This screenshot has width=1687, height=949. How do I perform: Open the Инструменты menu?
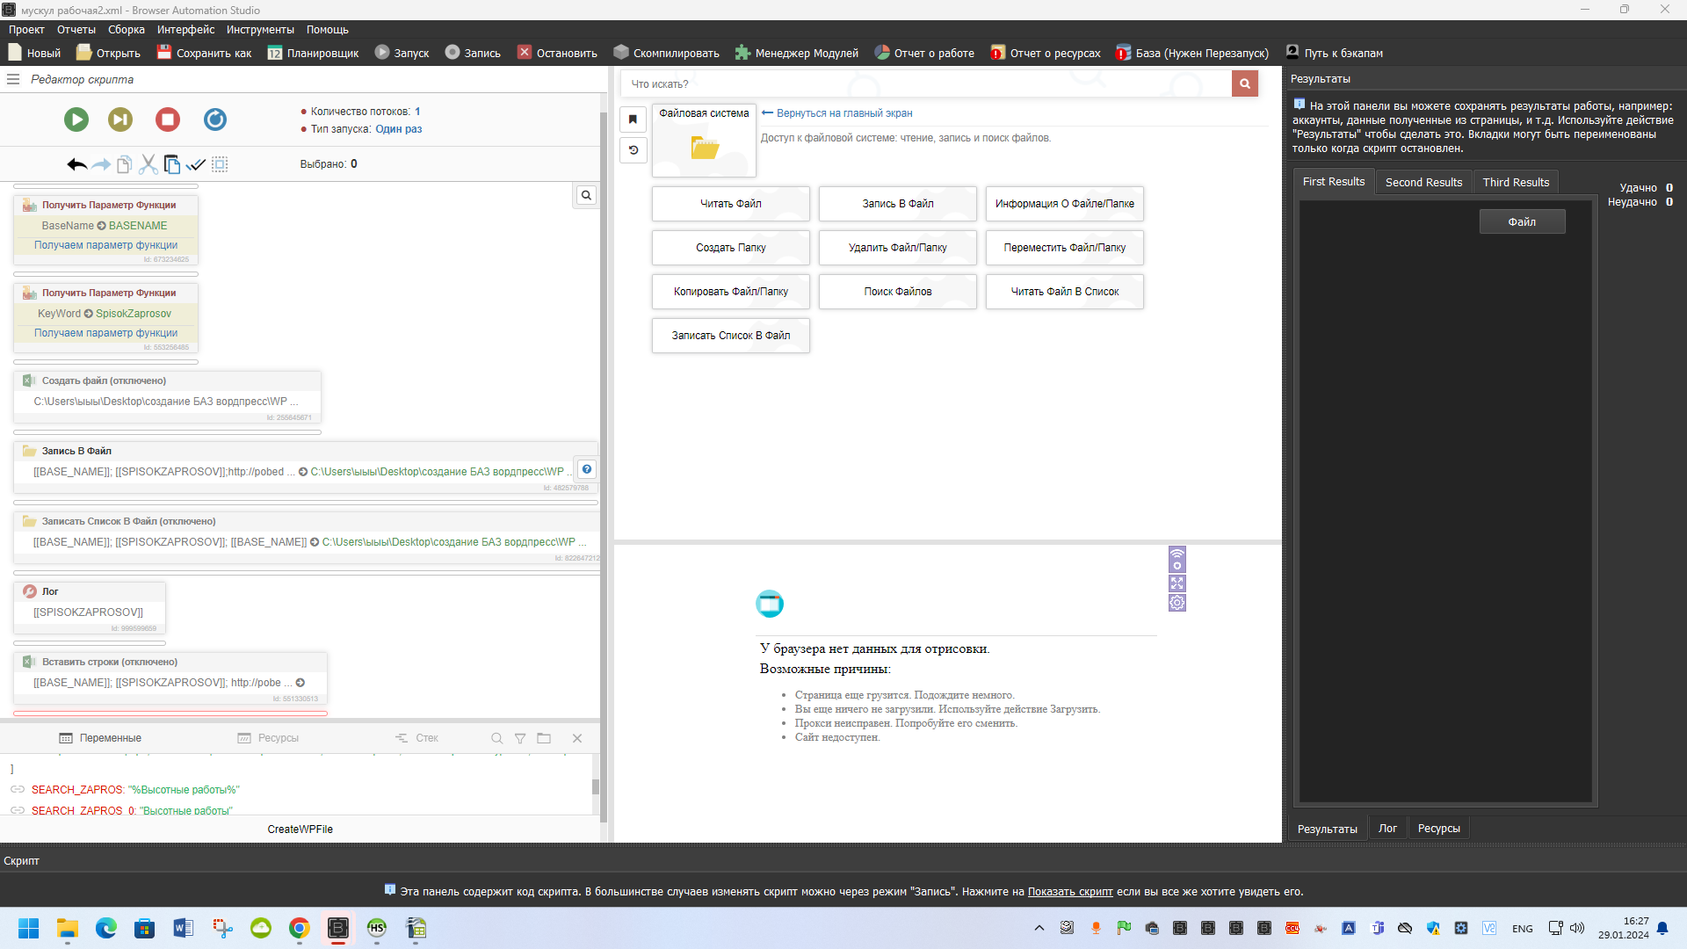click(260, 30)
